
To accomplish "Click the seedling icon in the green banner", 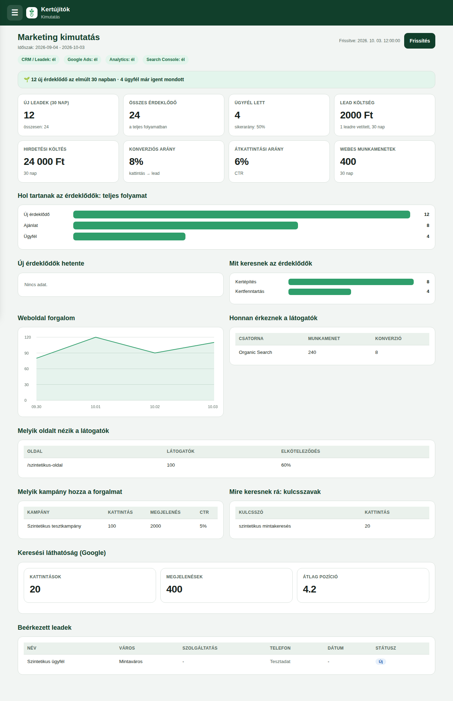I will click(x=27, y=79).
